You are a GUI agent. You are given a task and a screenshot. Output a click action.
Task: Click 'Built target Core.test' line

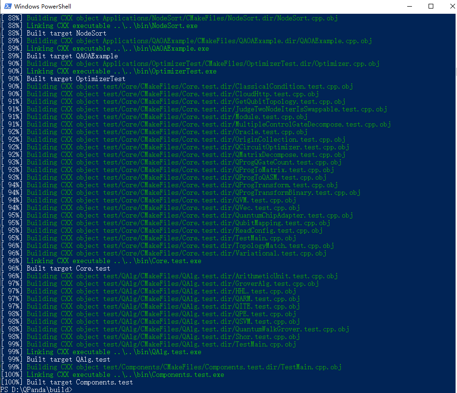[x=55, y=268]
